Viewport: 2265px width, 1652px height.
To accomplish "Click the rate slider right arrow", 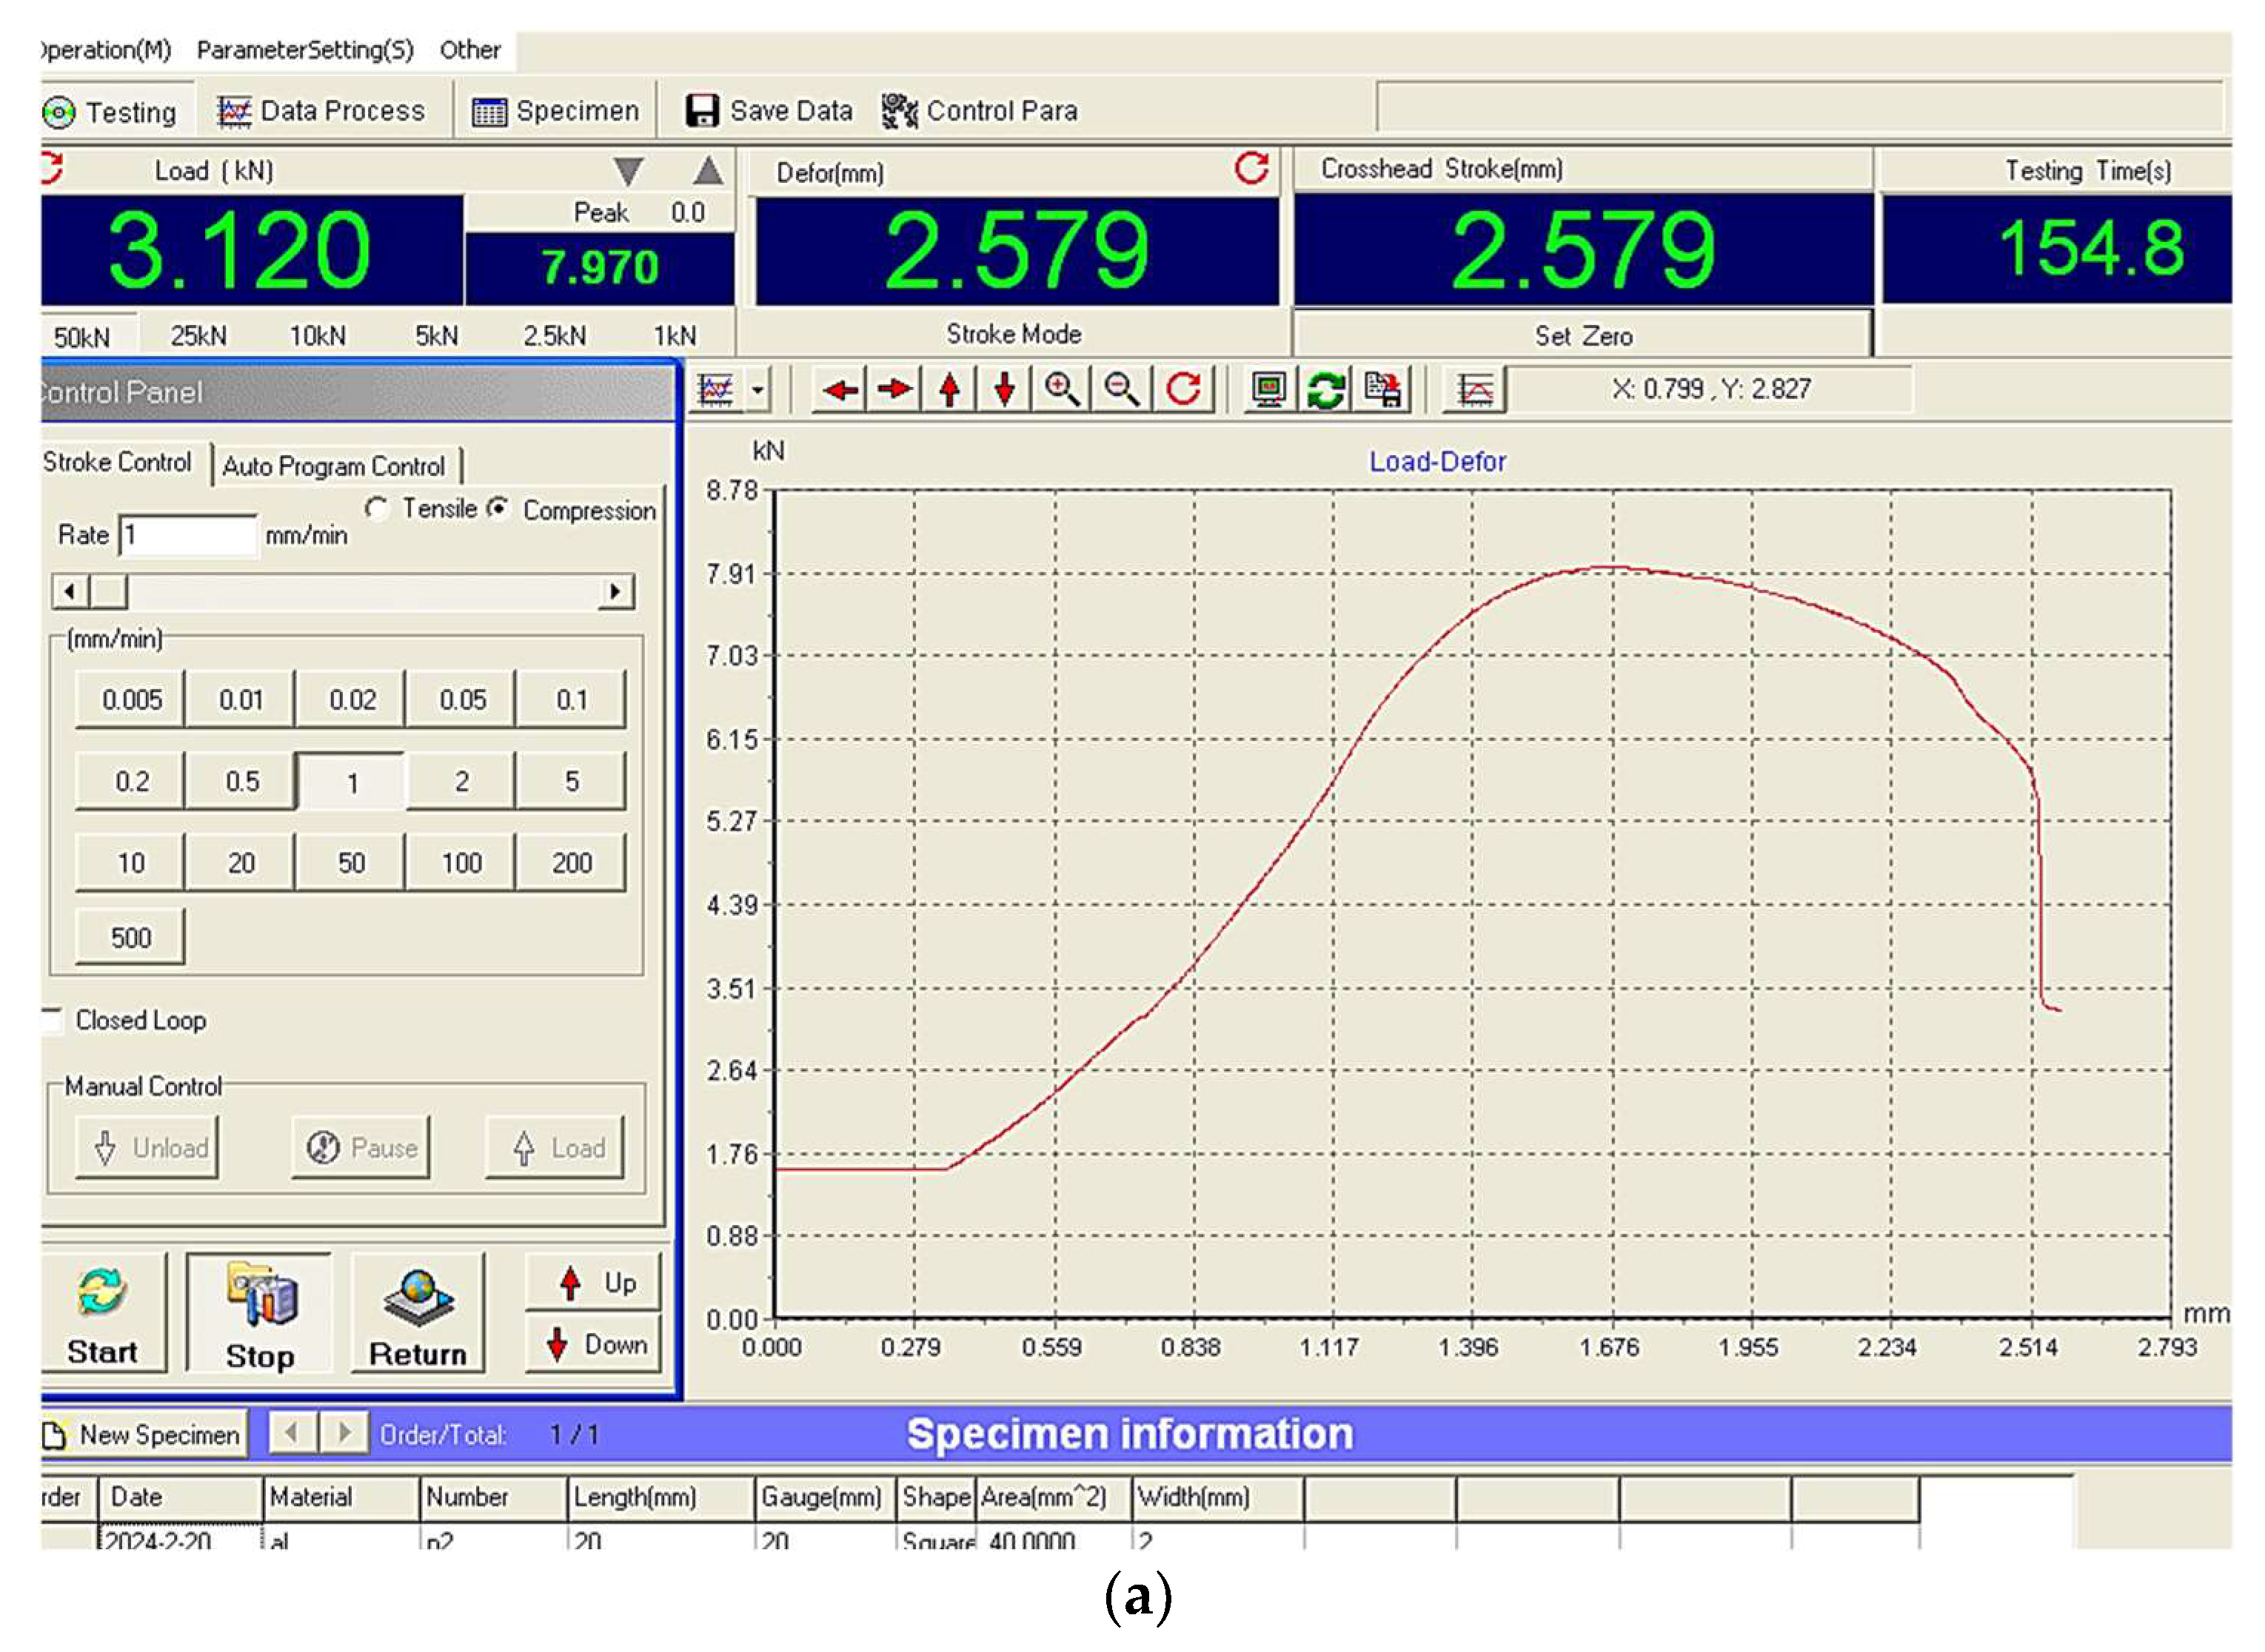I will [x=615, y=592].
